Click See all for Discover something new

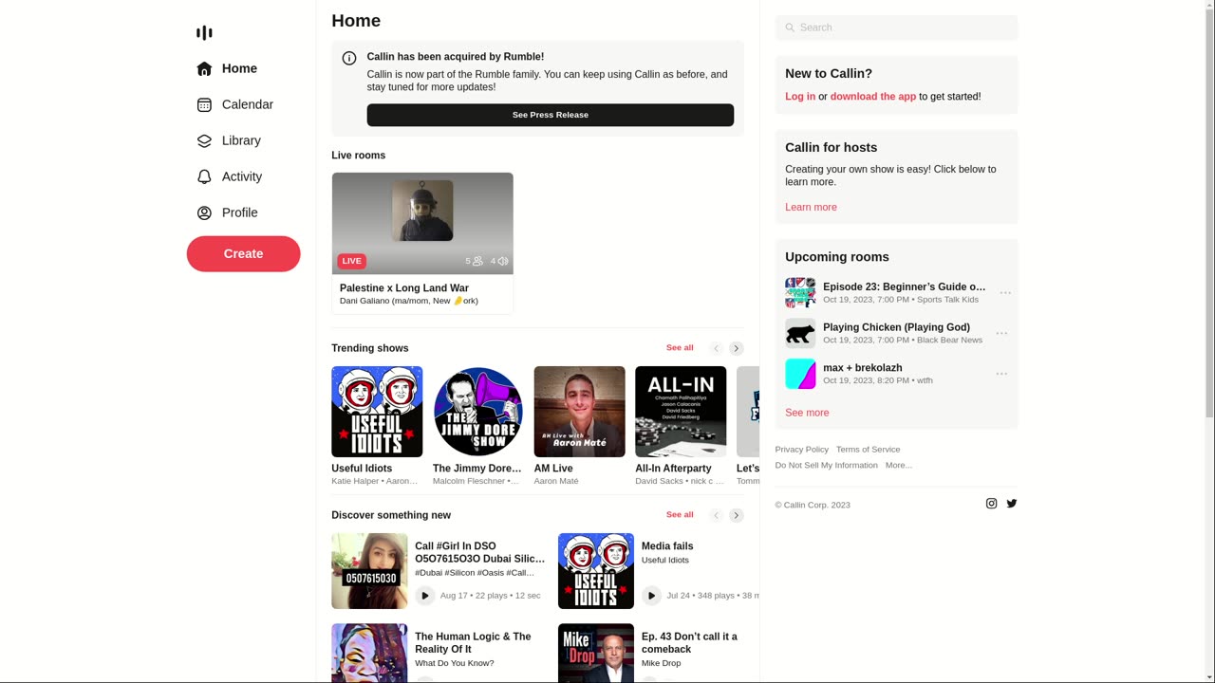pos(680,515)
